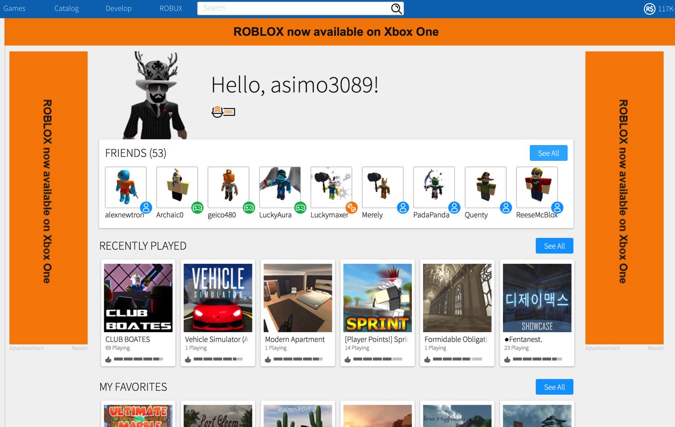Click Fentanest rating bar
This screenshot has width=675, height=427.
click(538, 359)
